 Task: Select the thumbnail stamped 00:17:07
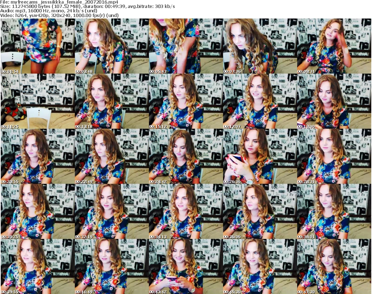click(260, 101)
